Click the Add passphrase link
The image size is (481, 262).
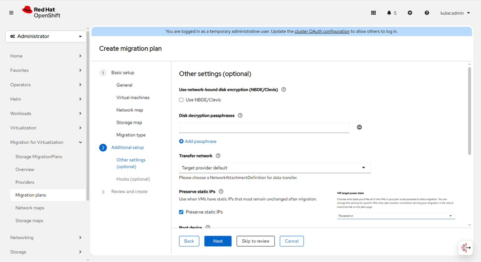198,141
